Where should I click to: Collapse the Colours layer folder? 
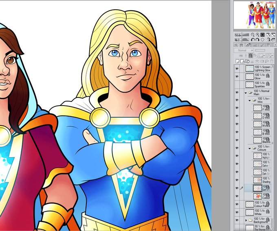click(x=250, y=149)
